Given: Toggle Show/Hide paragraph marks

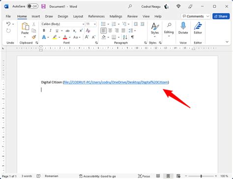Looking at the screenshot, I should click(x=132, y=37).
